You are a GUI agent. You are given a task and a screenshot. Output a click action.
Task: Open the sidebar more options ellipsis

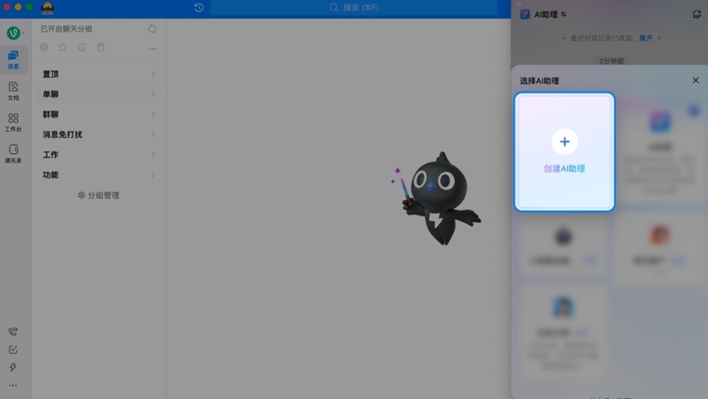13,385
